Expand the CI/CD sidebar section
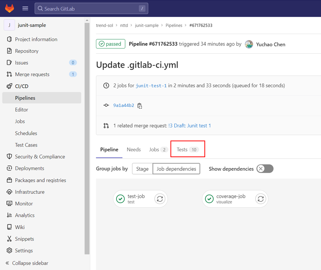This screenshot has height=270, width=321. point(42,86)
